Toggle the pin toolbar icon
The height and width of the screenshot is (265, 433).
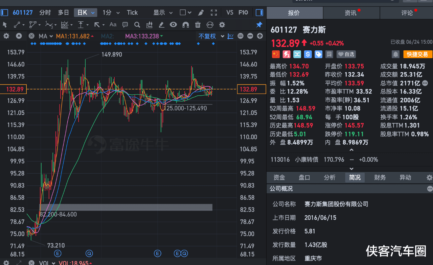tap(259, 25)
